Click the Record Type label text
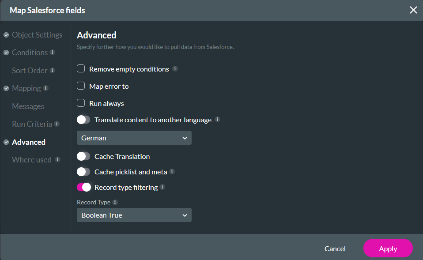This screenshot has width=423, height=260. (94, 202)
